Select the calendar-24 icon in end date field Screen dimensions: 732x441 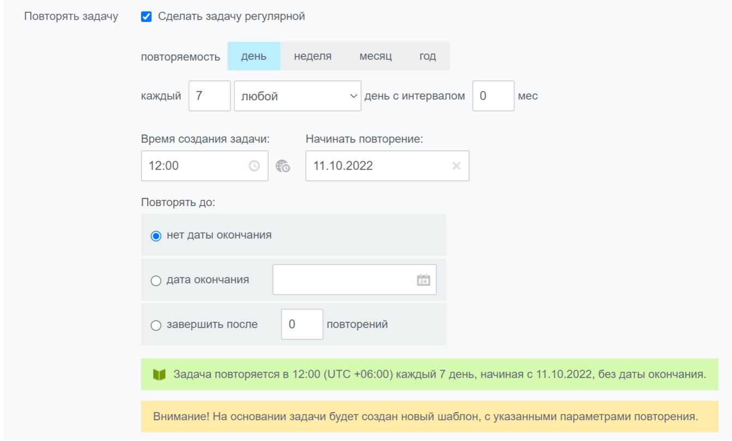[x=422, y=279]
